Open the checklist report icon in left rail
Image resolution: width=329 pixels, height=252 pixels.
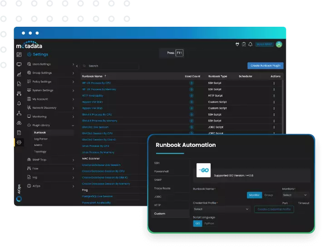[19, 132]
